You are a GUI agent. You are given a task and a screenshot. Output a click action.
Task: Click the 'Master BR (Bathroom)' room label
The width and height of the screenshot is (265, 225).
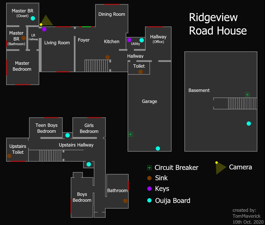16,38
